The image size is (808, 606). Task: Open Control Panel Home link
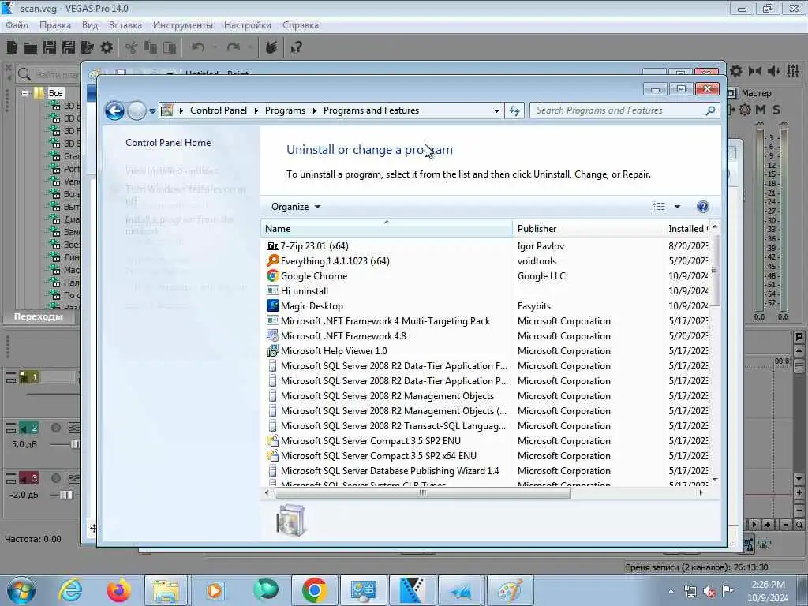point(168,143)
